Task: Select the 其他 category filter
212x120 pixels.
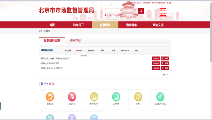Action: tap(137, 50)
